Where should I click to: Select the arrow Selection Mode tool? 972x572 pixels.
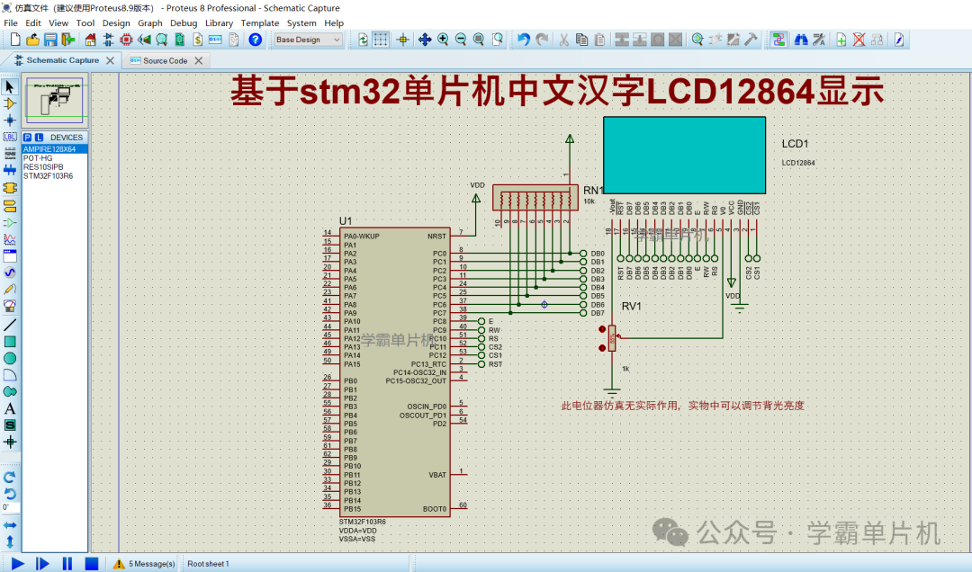click(x=10, y=86)
